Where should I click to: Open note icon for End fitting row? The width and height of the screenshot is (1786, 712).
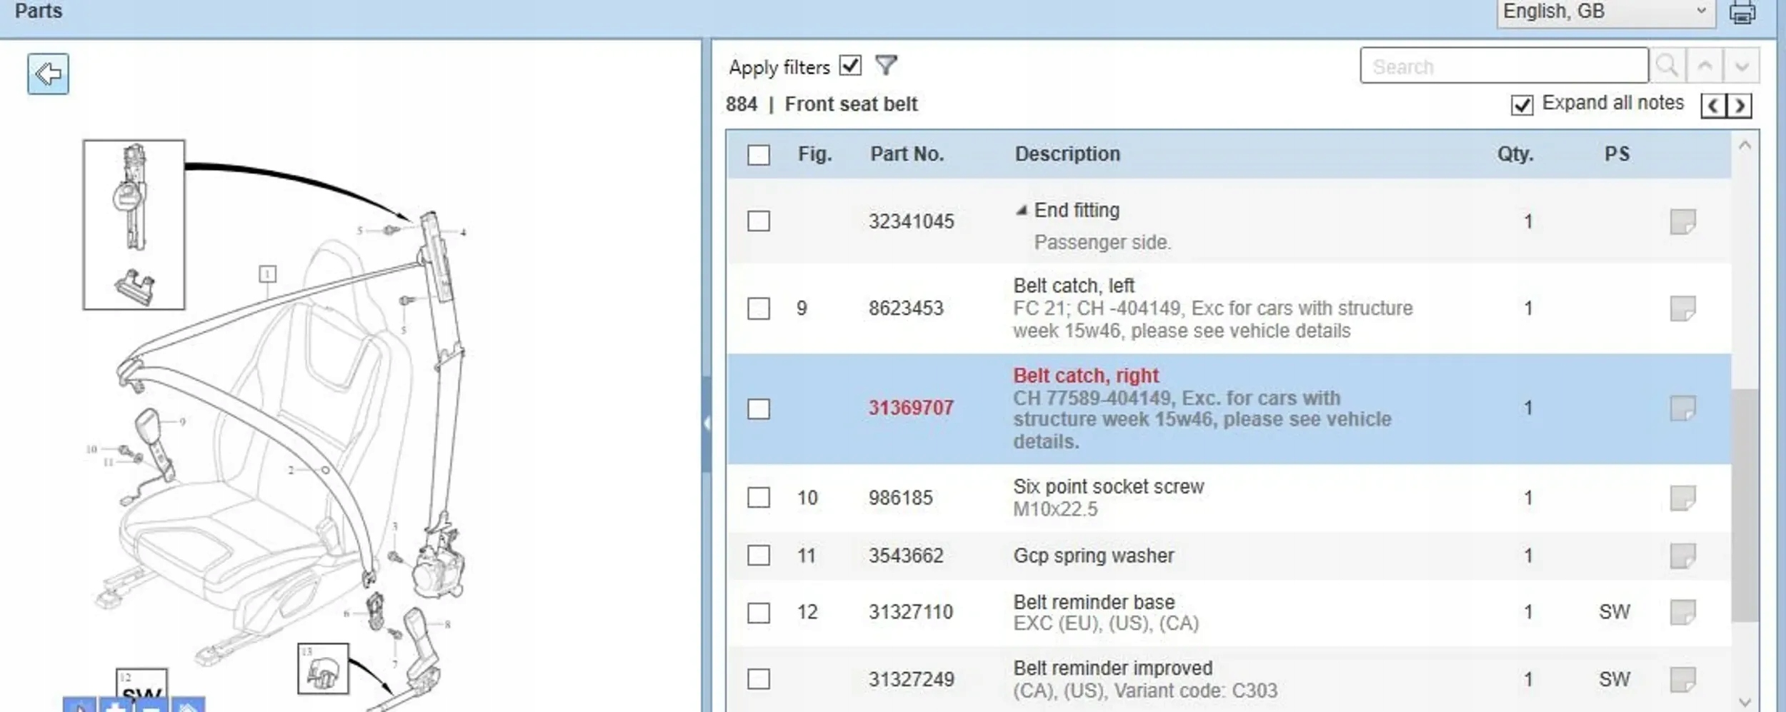click(1682, 221)
